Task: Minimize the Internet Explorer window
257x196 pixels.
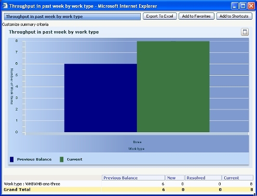Action: pos(235,6)
